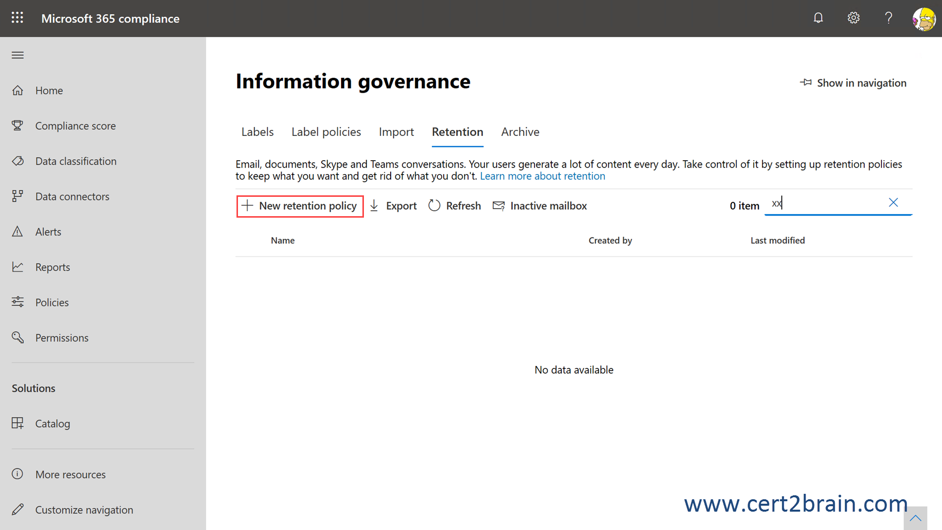Viewport: 942px width, 530px height.
Task: Open Customize navigation
Action: coord(84,510)
